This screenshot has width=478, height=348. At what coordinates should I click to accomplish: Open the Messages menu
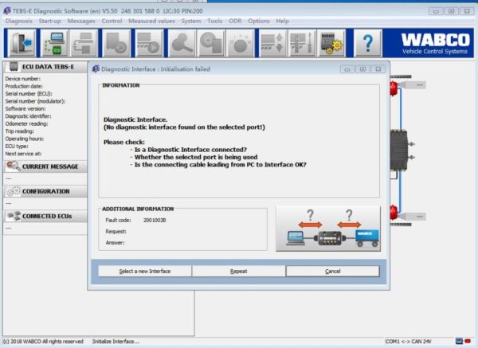[81, 21]
